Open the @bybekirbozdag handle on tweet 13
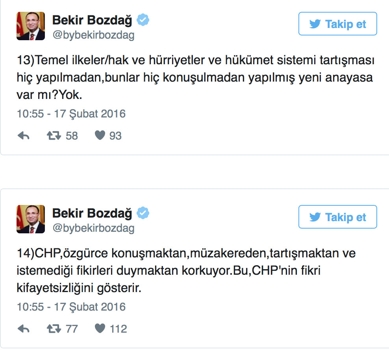Viewport: 389px width, 350px height. point(93,35)
